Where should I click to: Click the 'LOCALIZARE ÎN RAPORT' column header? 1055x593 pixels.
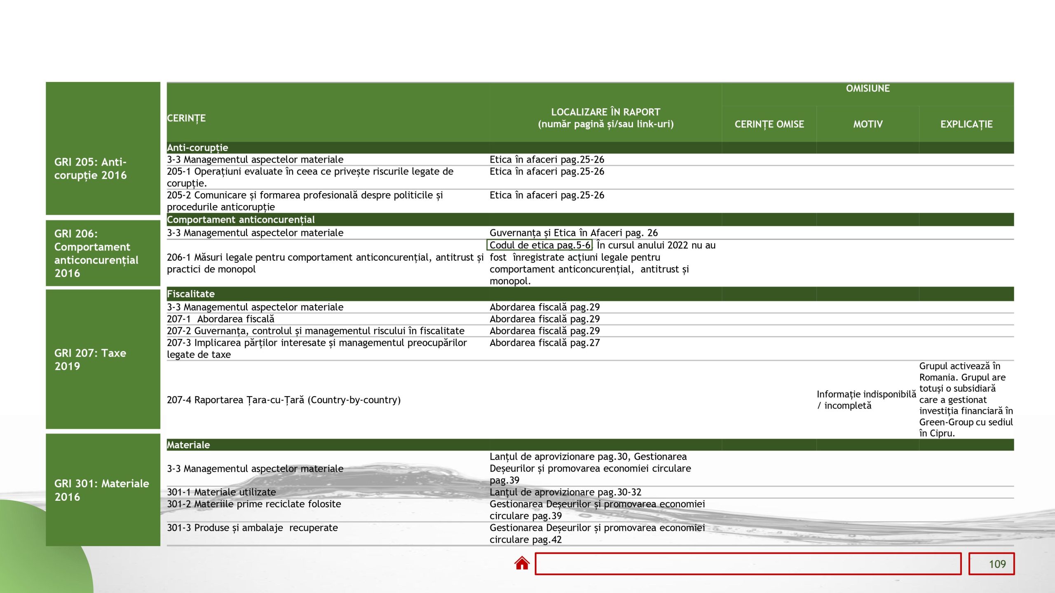click(x=605, y=118)
